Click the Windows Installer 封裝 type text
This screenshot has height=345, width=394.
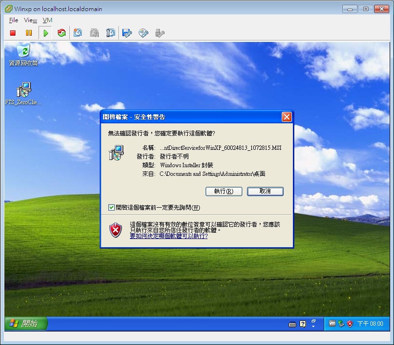pyautogui.click(x=186, y=165)
